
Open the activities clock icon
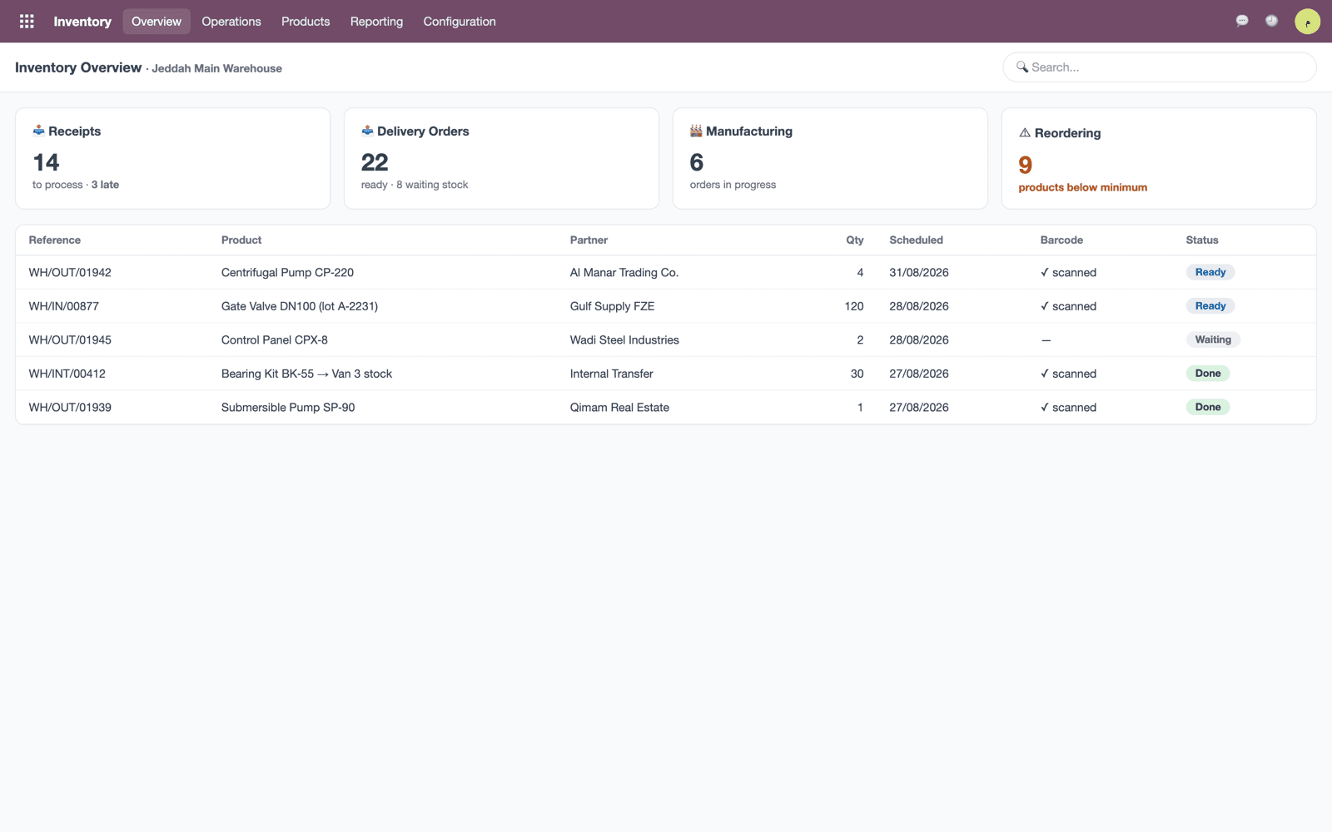click(1271, 21)
